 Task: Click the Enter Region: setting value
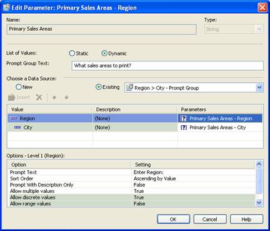(x=149, y=172)
